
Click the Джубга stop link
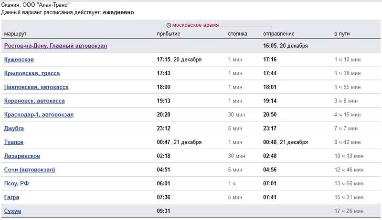(14, 129)
